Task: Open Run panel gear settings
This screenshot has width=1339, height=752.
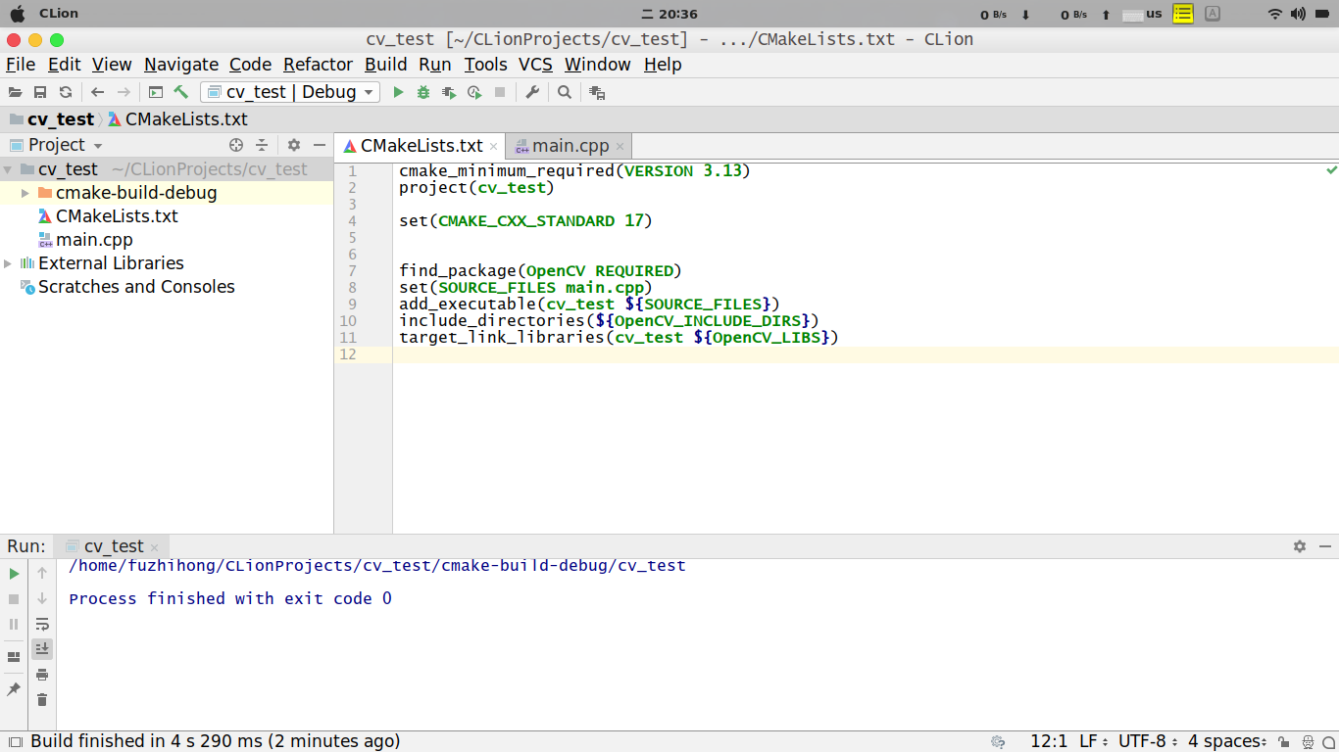Action: (x=1300, y=546)
